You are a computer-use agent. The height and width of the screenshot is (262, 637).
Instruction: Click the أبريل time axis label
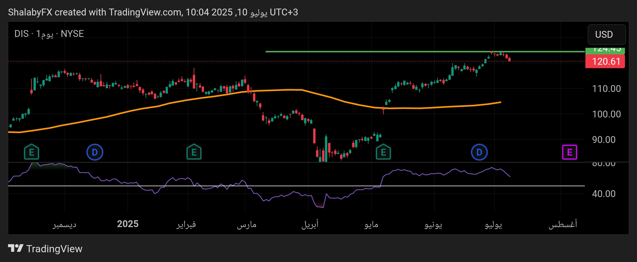coord(310,224)
